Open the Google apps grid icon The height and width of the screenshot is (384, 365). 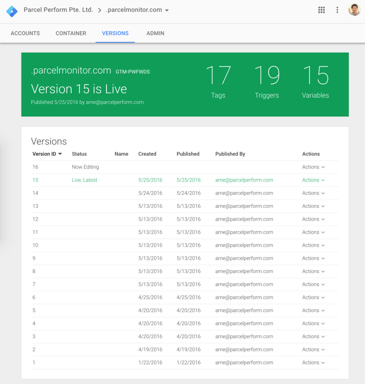coord(322,10)
